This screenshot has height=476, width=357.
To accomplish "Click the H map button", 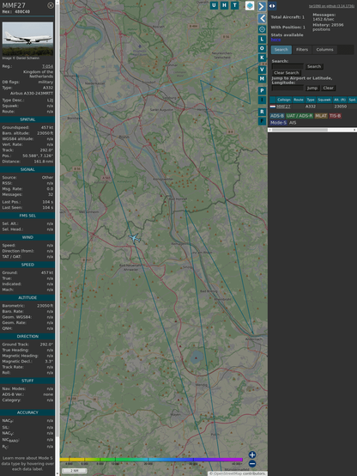I will [224, 5].
